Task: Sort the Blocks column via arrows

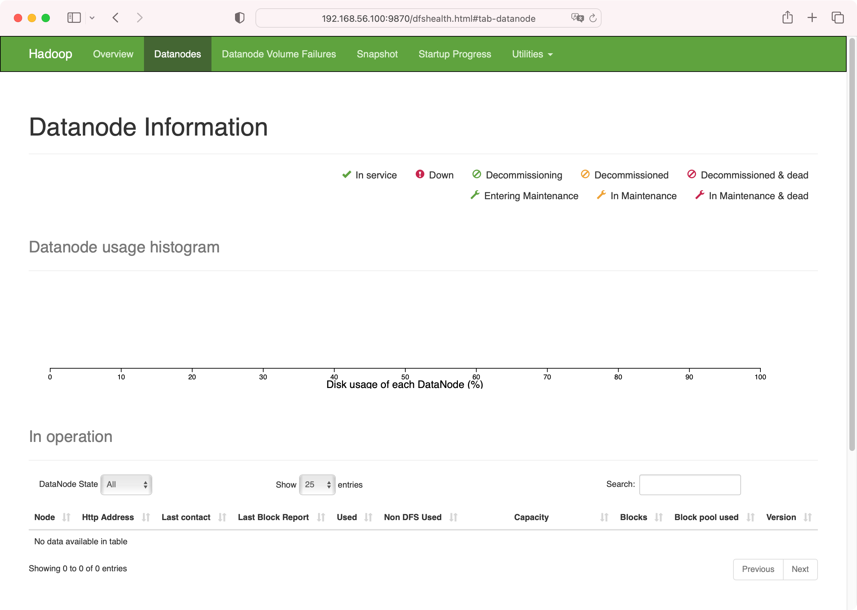Action: (x=658, y=517)
